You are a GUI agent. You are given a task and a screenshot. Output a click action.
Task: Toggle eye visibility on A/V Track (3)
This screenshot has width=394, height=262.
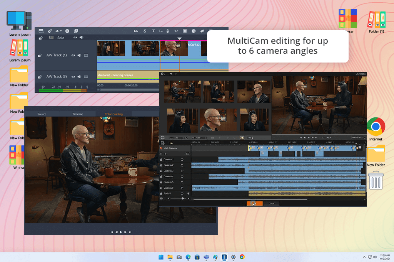pyautogui.click(x=73, y=77)
